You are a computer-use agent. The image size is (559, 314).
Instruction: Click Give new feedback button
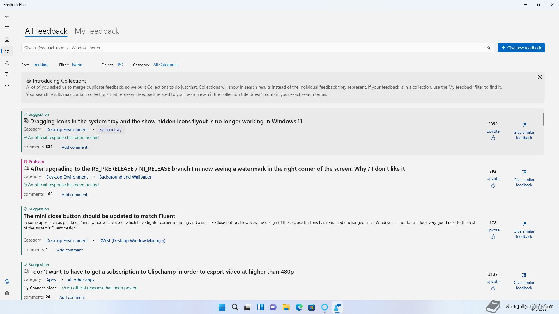pyautogui.click(x=521, y=48)
